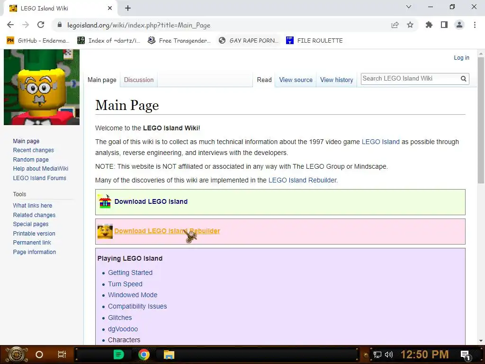The image size is (485, 364).
Task: Open the Chrome extensions puzzle icon
Action: point(429,25)
